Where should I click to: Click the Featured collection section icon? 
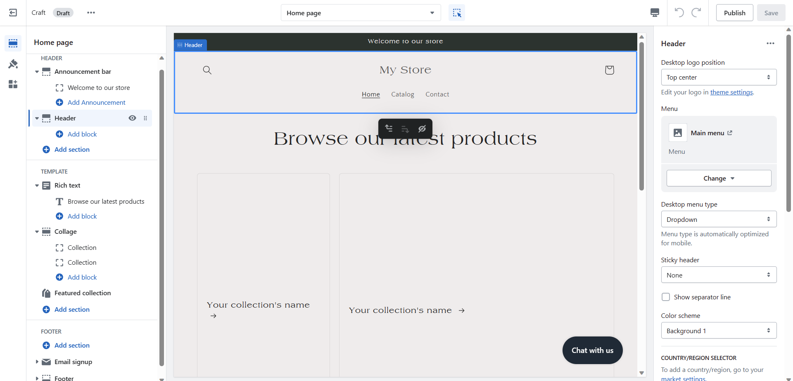coord(46,293)
